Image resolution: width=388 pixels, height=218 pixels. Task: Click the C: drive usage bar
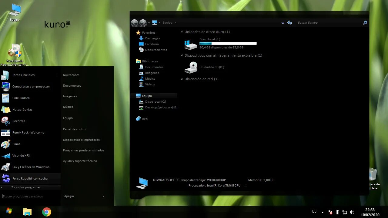[228, 43]
